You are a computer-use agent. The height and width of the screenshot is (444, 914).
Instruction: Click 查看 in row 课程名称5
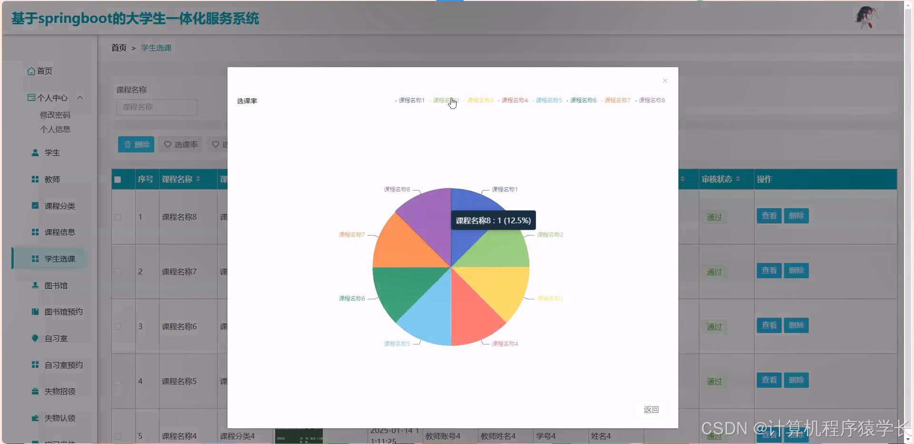pos(769,380)
